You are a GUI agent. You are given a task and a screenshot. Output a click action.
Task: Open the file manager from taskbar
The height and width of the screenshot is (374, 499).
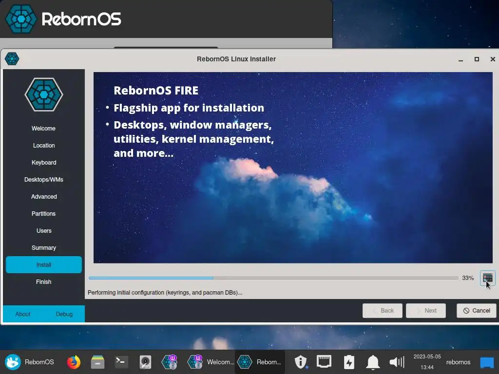(x=97, y=362)
